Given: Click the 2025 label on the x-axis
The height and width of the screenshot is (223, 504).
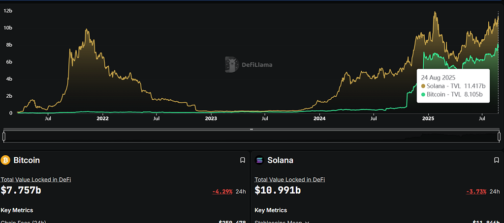Looking at the screenshot, I should [428, 119].
